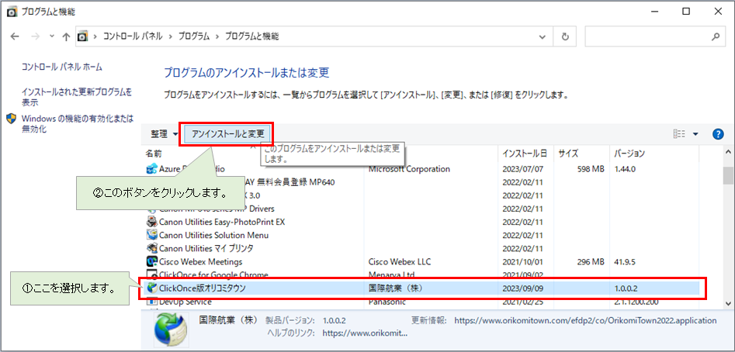Change the view layout icon
This screenshot has width=735, height=352.
tap(679, 134)
